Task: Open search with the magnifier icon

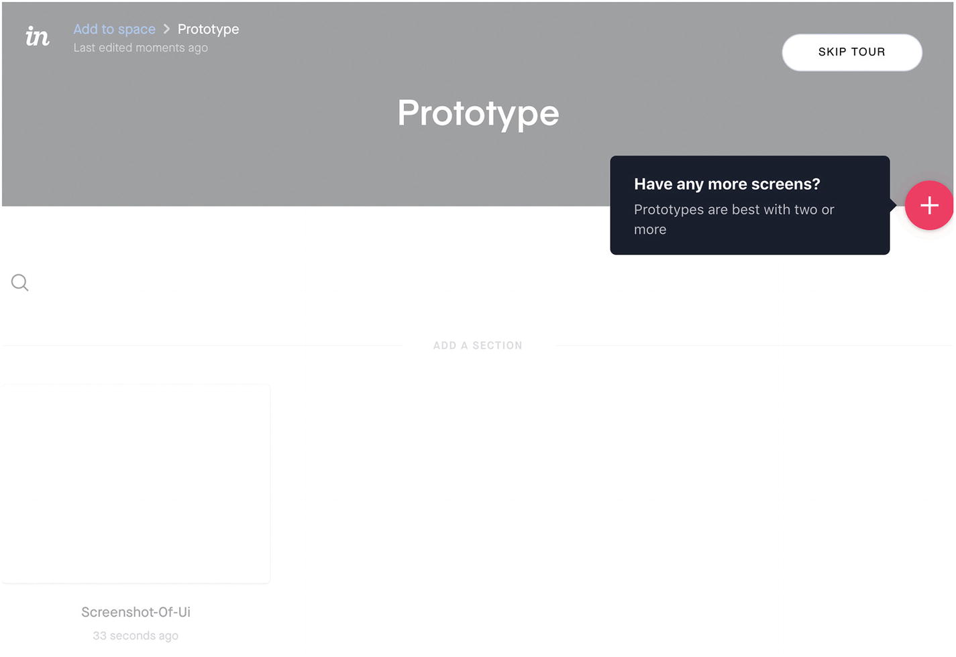Action: pos(20,282)
